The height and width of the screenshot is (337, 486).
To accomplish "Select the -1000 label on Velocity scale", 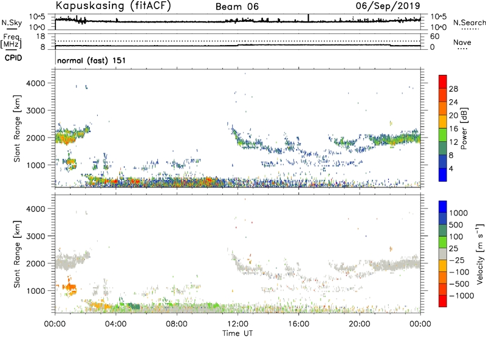I will point(462,296).
